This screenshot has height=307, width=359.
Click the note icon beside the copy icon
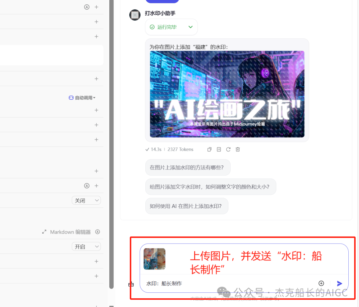tap(219, 150)
